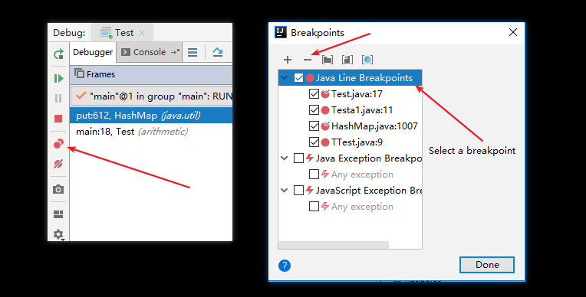This screenshot has height=297, width=586.
Task: Click the Show Execution Point icon
Action: [x=218, y=52]
